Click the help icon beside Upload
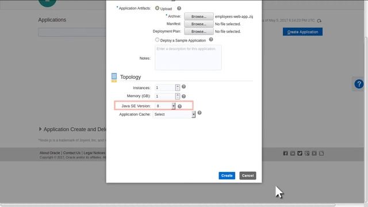This screenshot has width=368, height=207. 179,9
